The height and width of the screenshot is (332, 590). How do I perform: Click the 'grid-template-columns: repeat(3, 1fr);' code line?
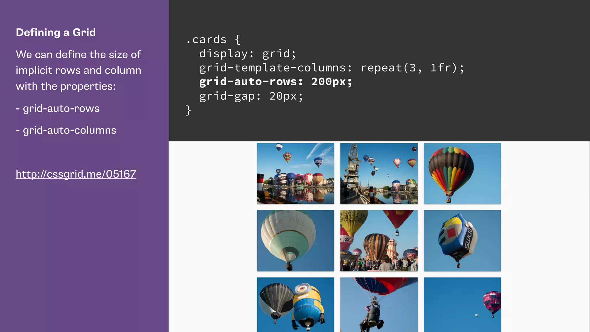click(x=332, y=68)
